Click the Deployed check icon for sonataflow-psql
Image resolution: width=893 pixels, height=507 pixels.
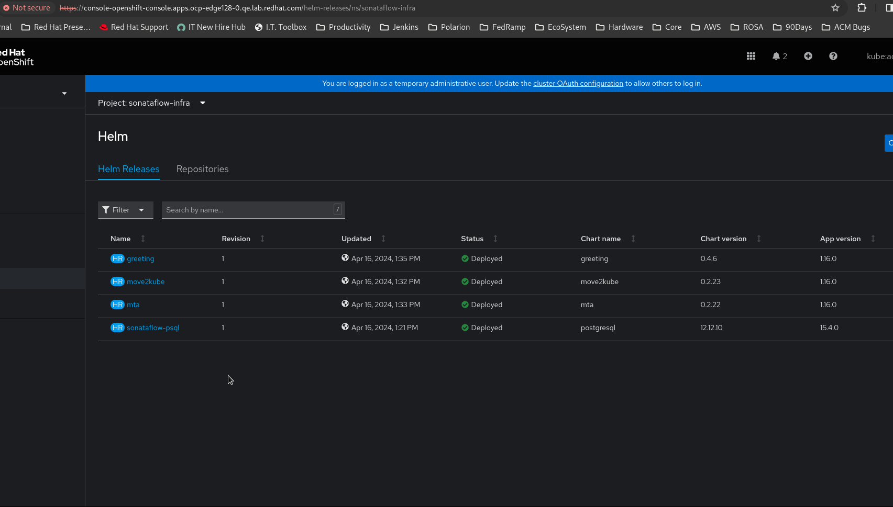coord(465,328)
